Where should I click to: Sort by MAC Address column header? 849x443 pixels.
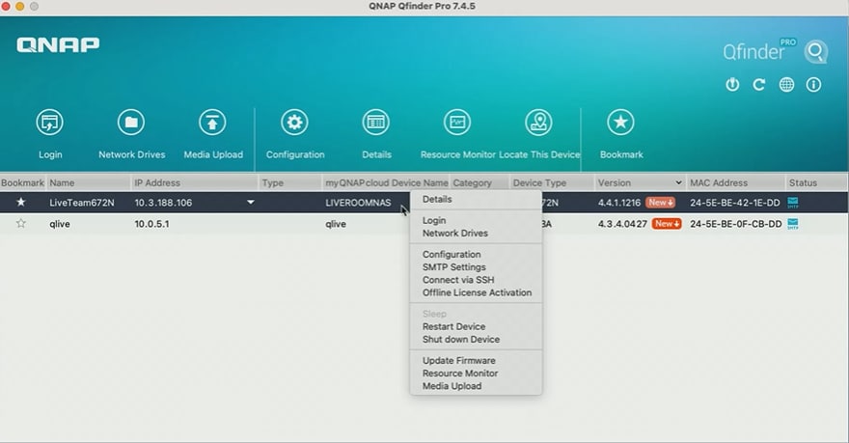coord(736,182)
